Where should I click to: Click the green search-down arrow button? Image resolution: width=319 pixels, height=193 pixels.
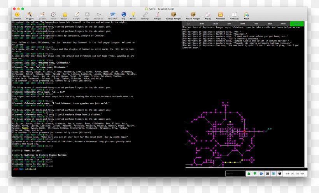(255, 174)
